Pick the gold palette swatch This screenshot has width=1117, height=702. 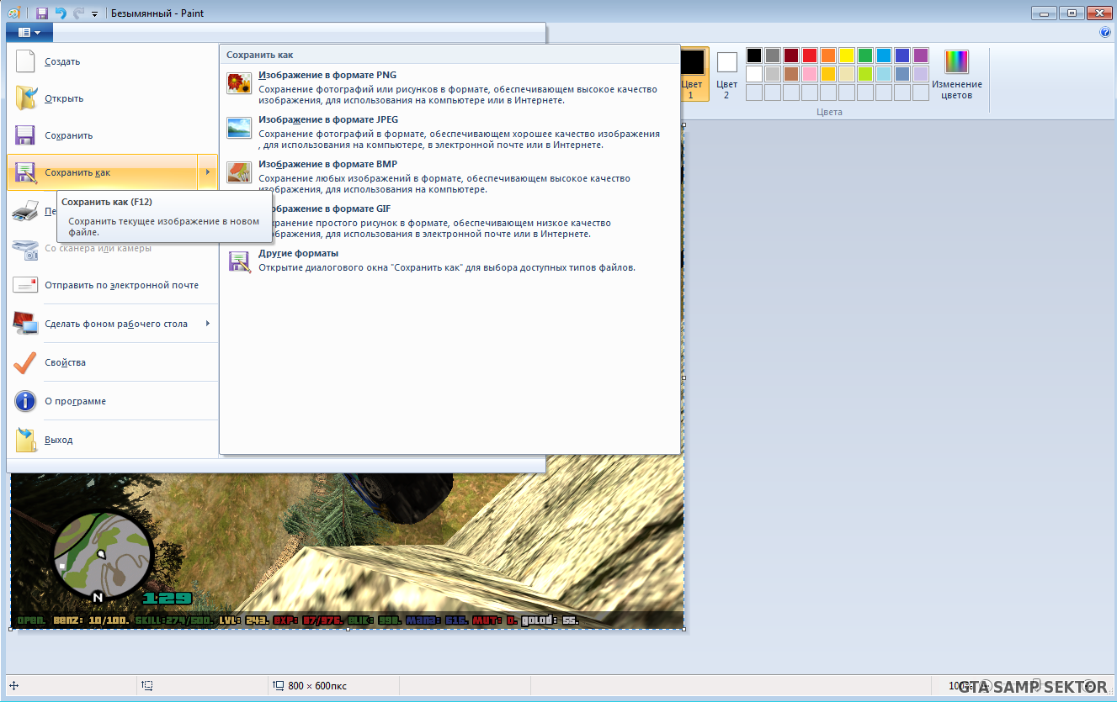pos(828,74)
